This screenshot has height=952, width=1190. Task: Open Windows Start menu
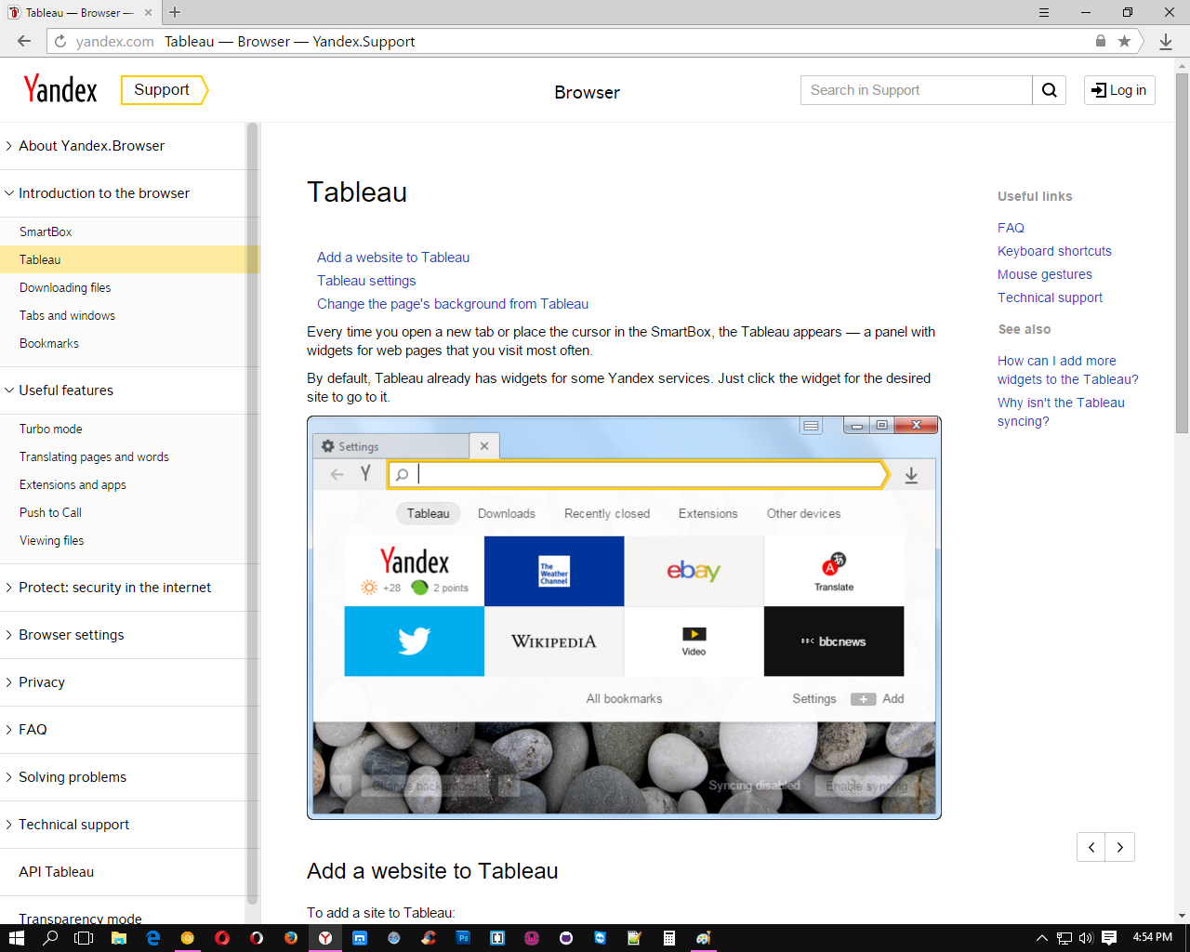(16, 938)
